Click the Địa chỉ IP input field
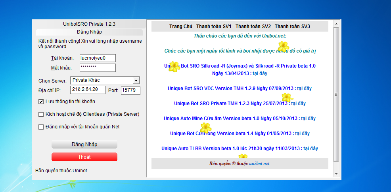391x192 pixels. pyautogui.click(x=88, y=90)
